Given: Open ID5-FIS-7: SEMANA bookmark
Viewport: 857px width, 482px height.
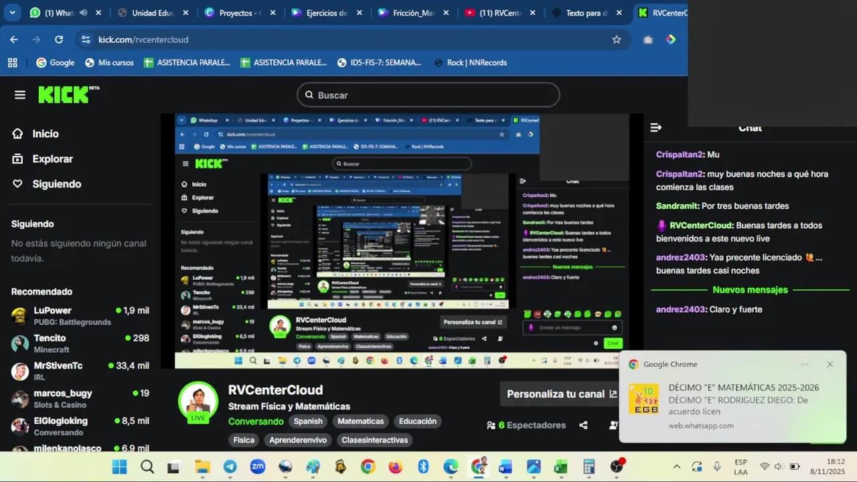Looking at the screenshot, I should click(x=380, y=62).
